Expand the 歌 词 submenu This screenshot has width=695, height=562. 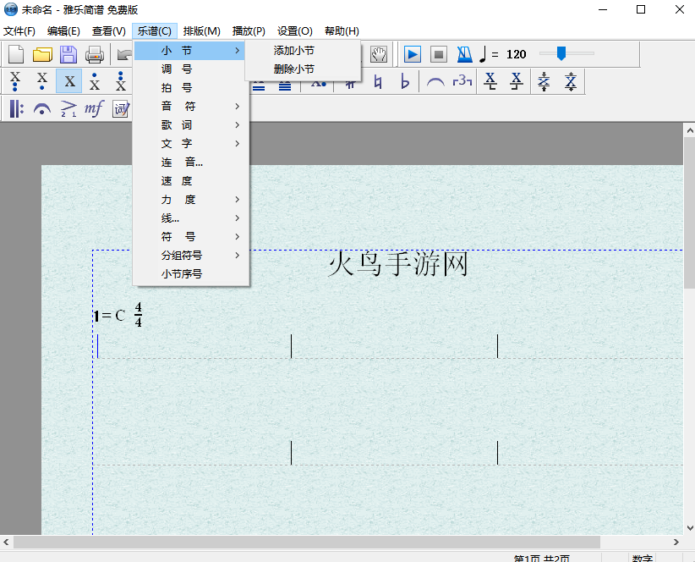(189, 125)
